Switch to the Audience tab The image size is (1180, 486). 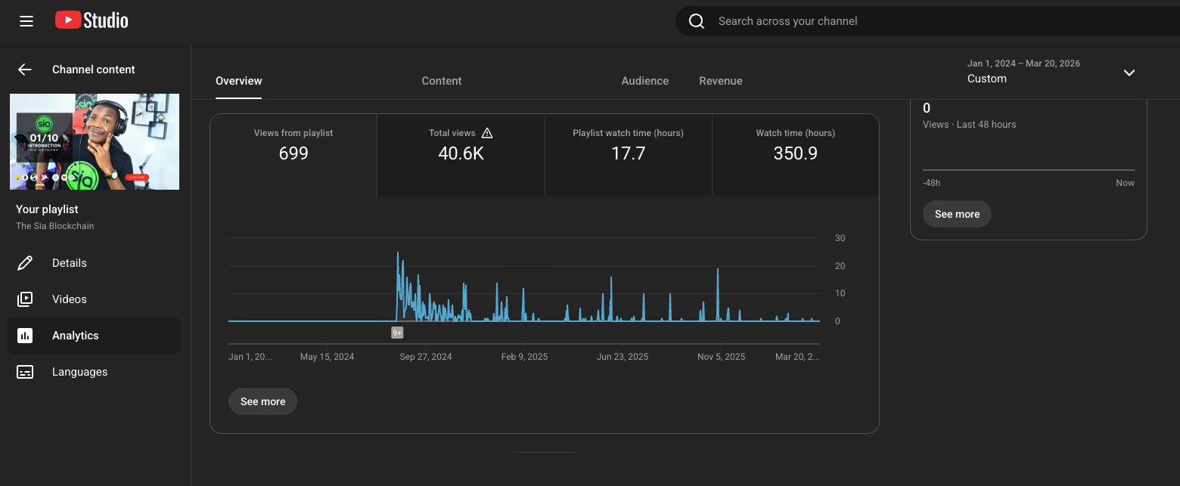[x=644, y=81]
